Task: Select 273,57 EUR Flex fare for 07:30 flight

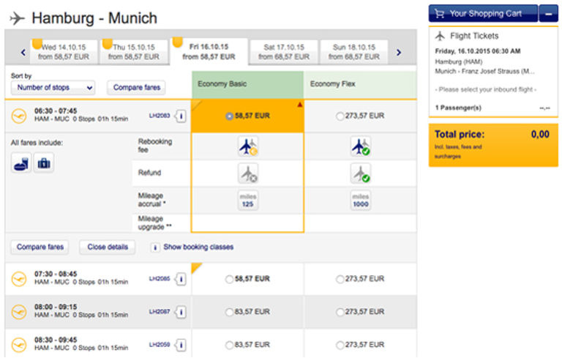Action: (x=340, y=279)
